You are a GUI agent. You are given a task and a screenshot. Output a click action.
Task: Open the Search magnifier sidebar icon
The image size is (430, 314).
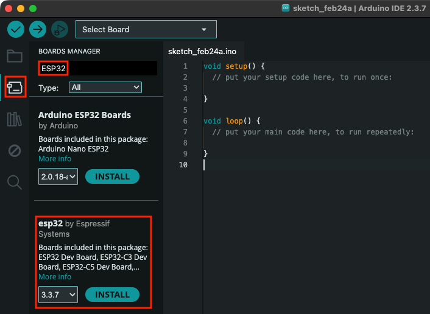[15, 181]
